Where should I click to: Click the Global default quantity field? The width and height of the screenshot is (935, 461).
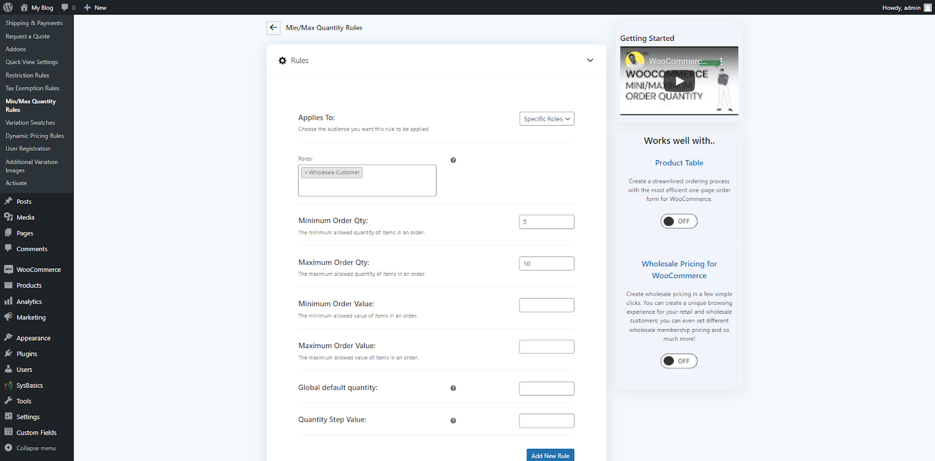pos(547,389)
